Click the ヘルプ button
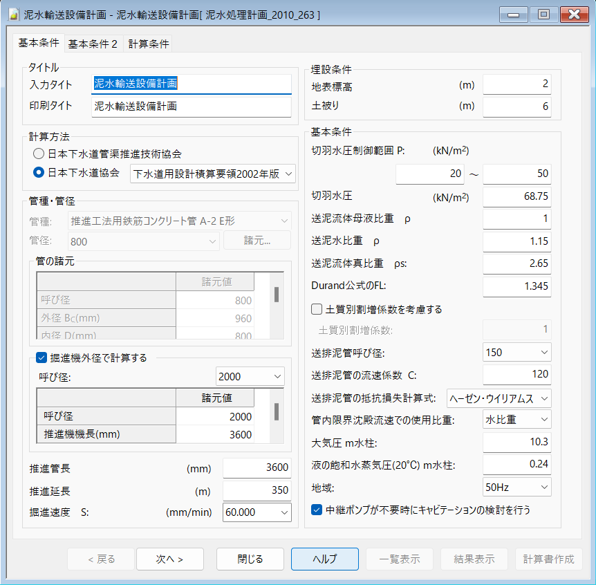 (x=324, y=559)
